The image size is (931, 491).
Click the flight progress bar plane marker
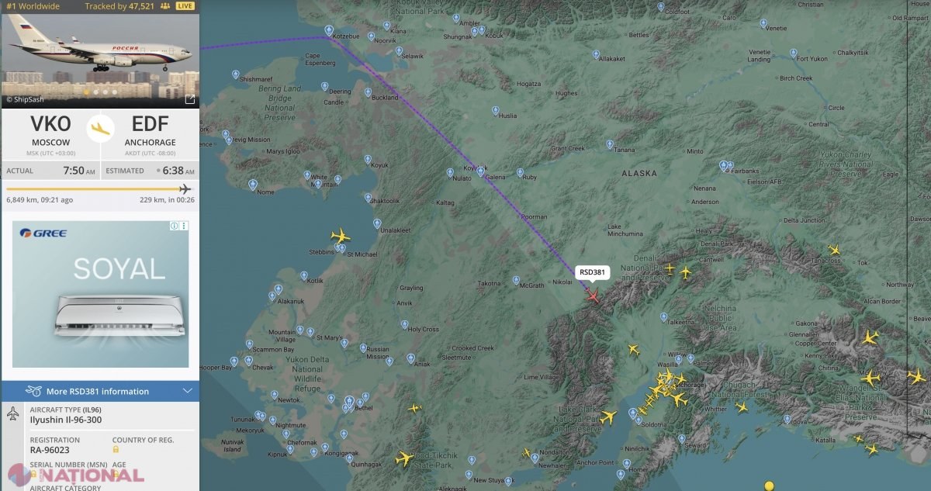pyautogui.click(x=185, y=189)
